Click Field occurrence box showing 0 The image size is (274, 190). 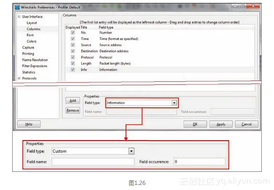[199, 162]
